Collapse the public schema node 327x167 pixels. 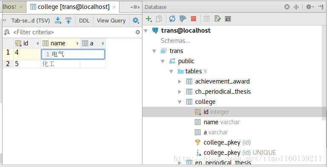163,61
